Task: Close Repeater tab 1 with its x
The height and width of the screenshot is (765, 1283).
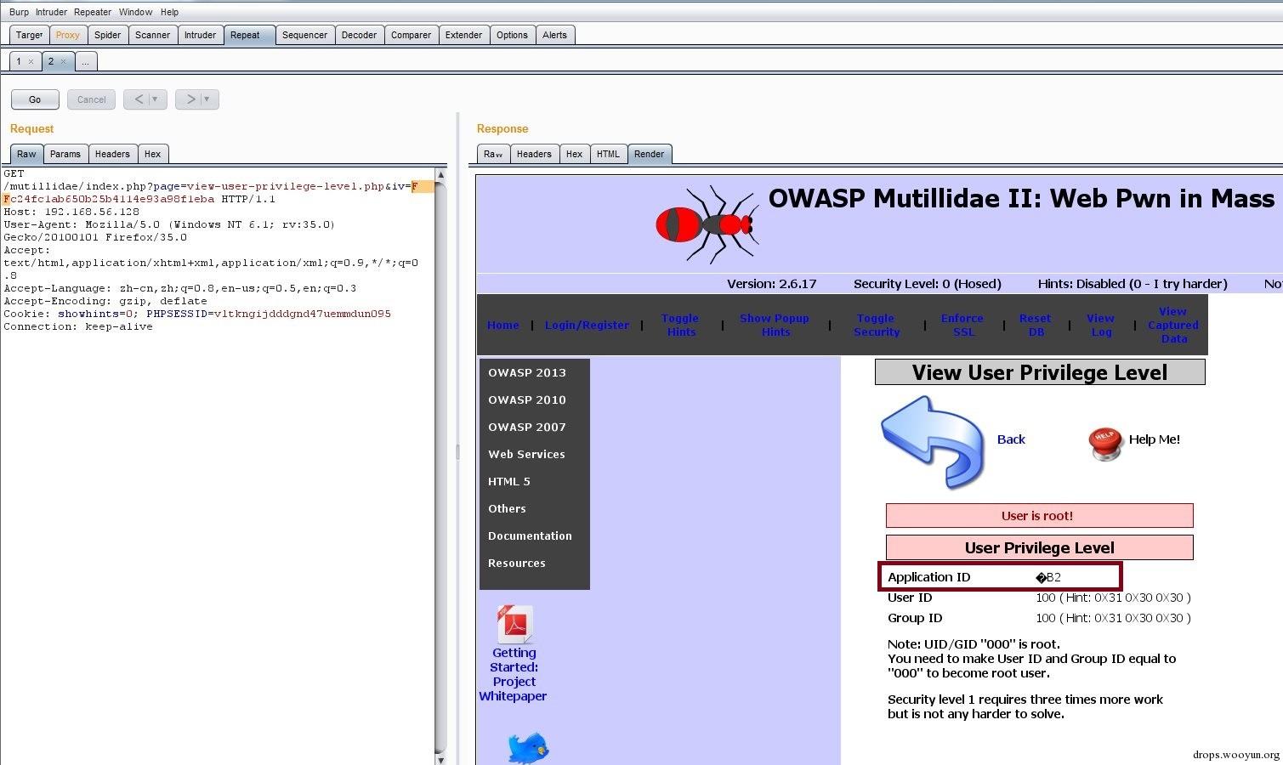Action: coord(31,61)
